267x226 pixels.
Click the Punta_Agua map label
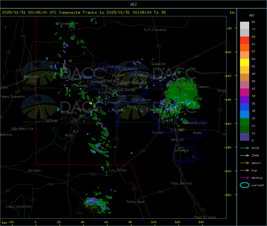coord(135,202)
